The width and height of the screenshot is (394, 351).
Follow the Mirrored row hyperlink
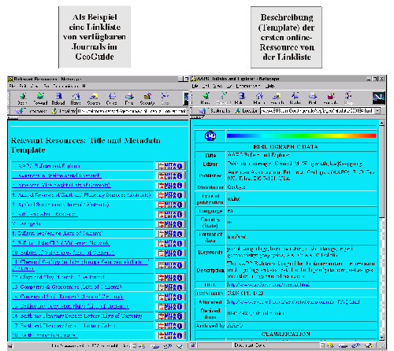[x=293, y=302]
